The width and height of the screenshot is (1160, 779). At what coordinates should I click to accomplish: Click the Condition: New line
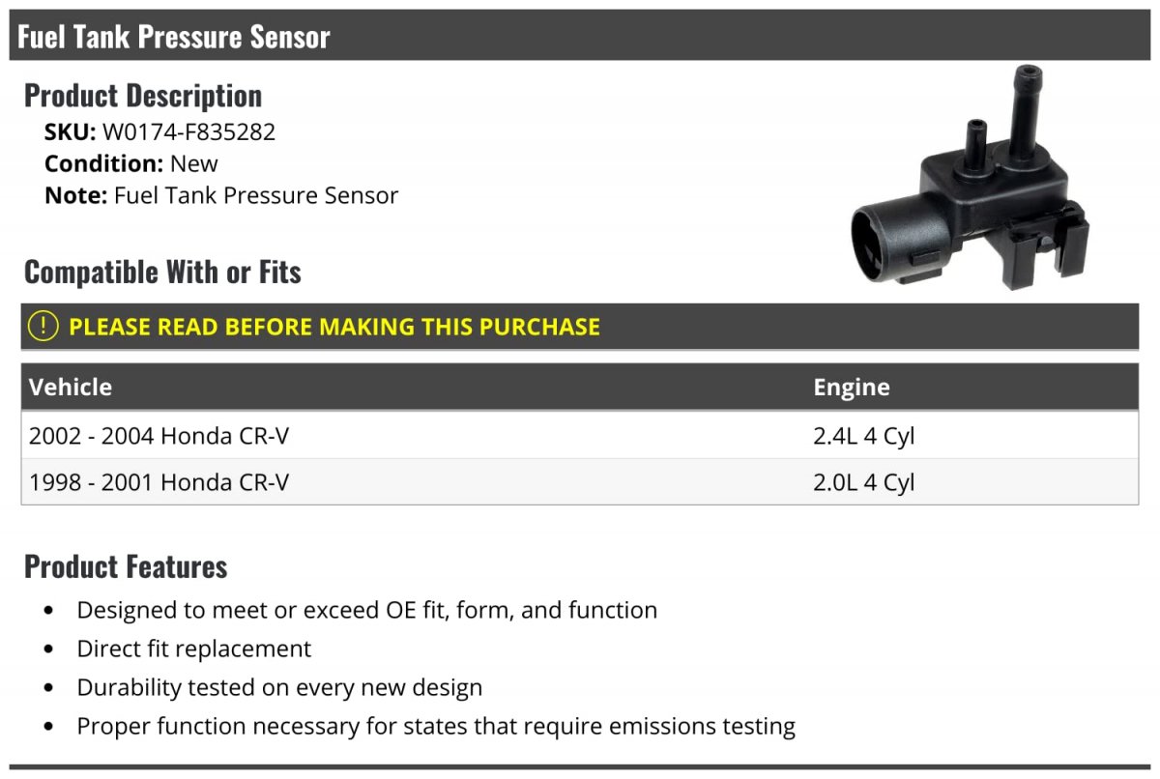point(131,163)
